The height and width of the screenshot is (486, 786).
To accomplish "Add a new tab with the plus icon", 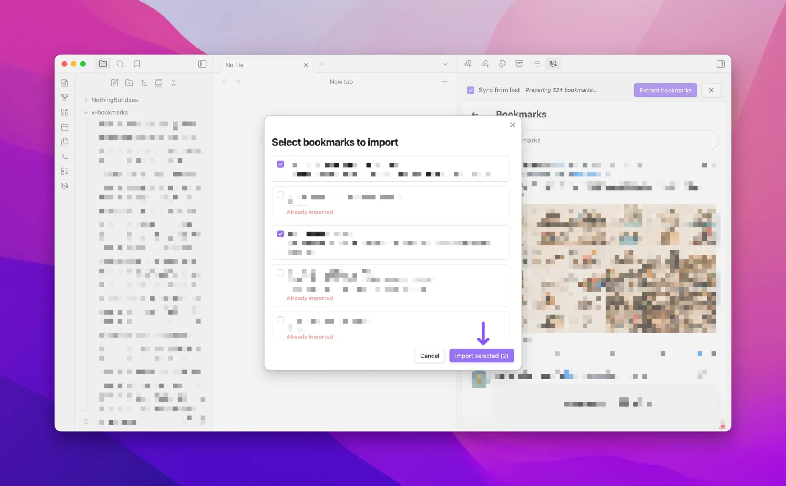I will 322,64.
